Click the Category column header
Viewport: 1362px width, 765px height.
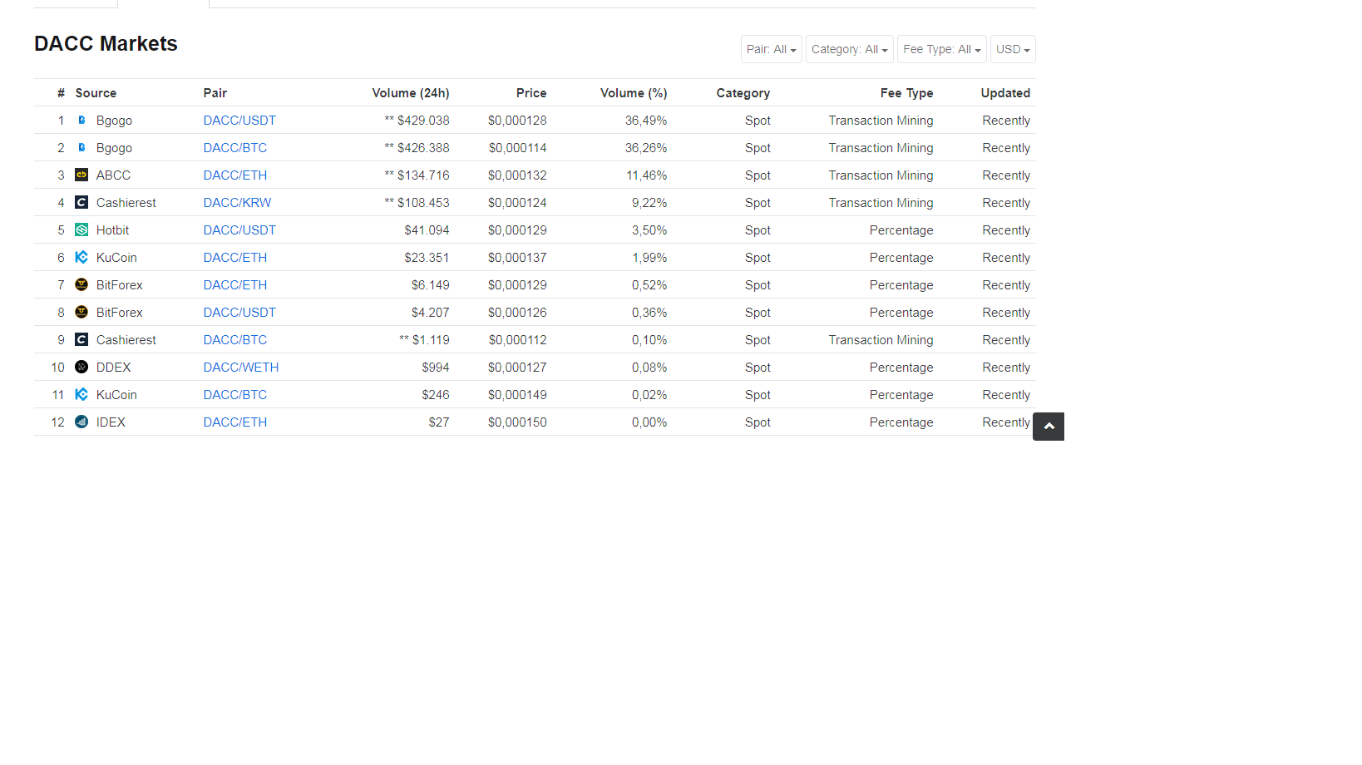(x=743, y=93)
